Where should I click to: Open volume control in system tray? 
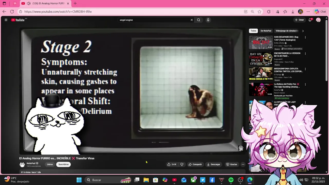pos(301,180)
